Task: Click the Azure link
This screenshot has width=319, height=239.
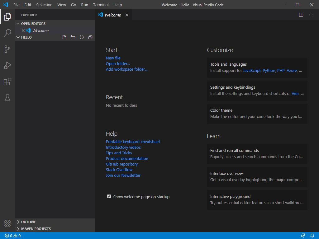Action: 292,71
